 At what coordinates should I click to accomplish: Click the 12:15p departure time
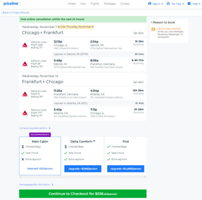58,42
